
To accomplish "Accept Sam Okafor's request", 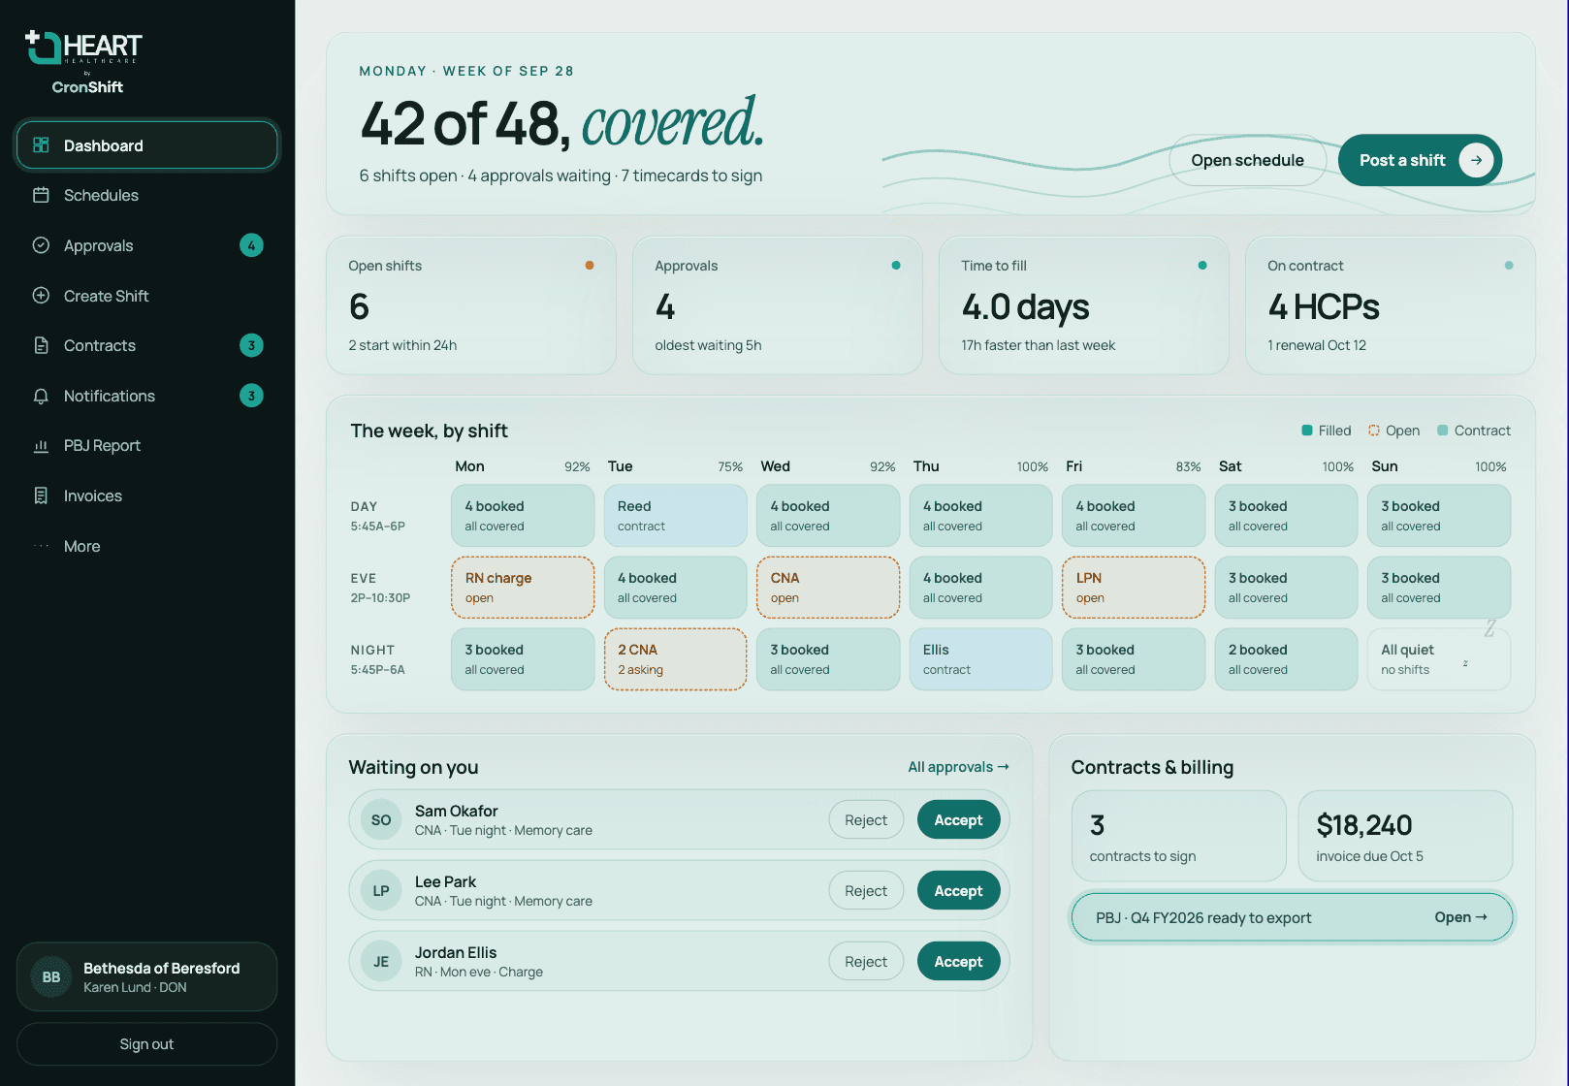I will (x=958, y=820).
